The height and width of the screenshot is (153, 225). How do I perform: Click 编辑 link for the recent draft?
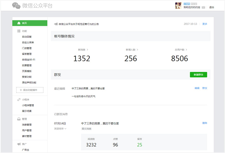click(x=197, y=88)
